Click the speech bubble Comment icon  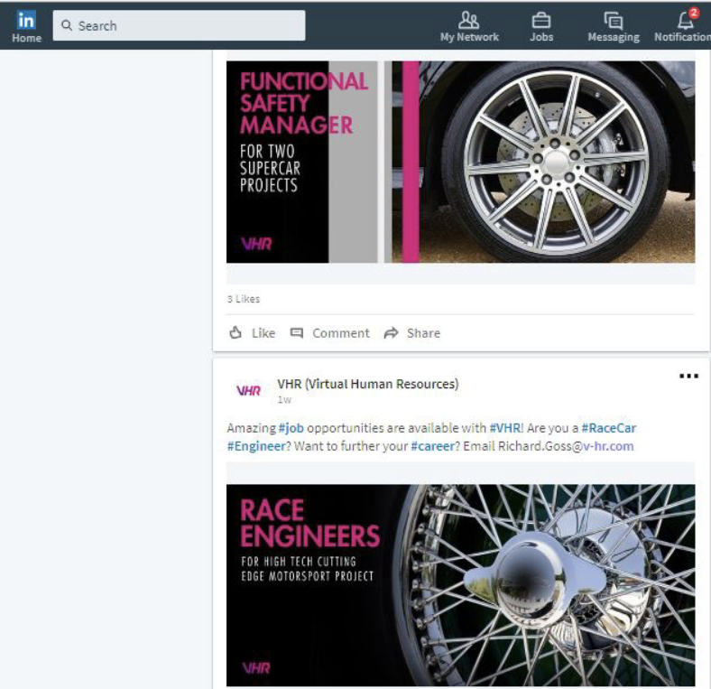pos(297,333)
